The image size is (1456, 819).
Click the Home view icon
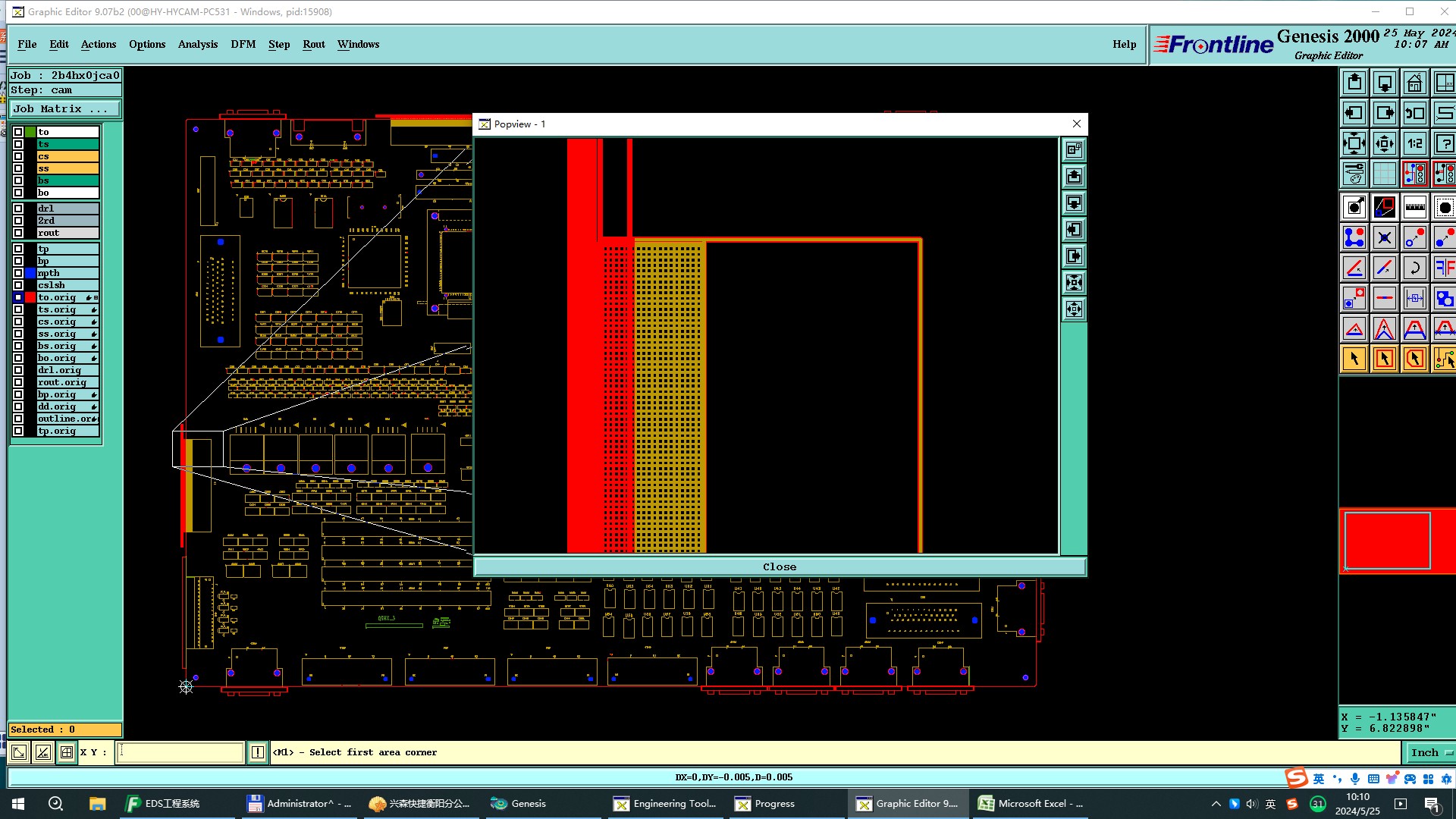[1414, 83]
